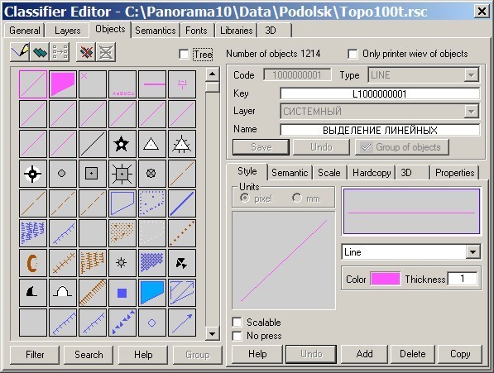The height and width of the screenshot is (373, 494).
Task: Click the Copy button
Action: (460, 354)
